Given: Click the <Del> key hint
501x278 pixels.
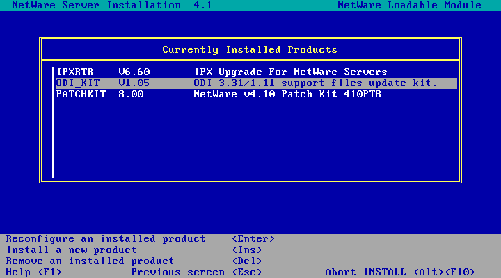Looking at the screenshot, I should click(246, 261).
